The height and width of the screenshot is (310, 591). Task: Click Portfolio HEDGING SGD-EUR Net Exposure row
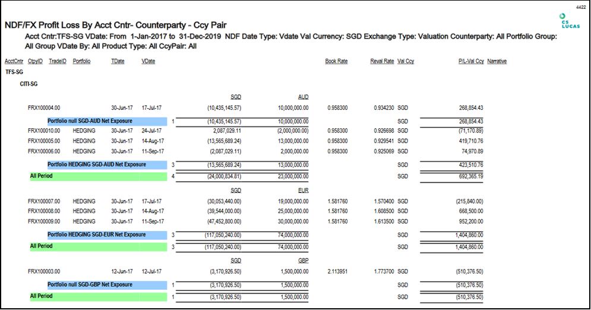(x=98, y=235)
